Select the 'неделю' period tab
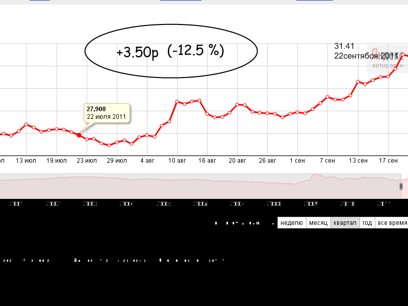This screenshot has width=408, height=306. tap(292, 223)
